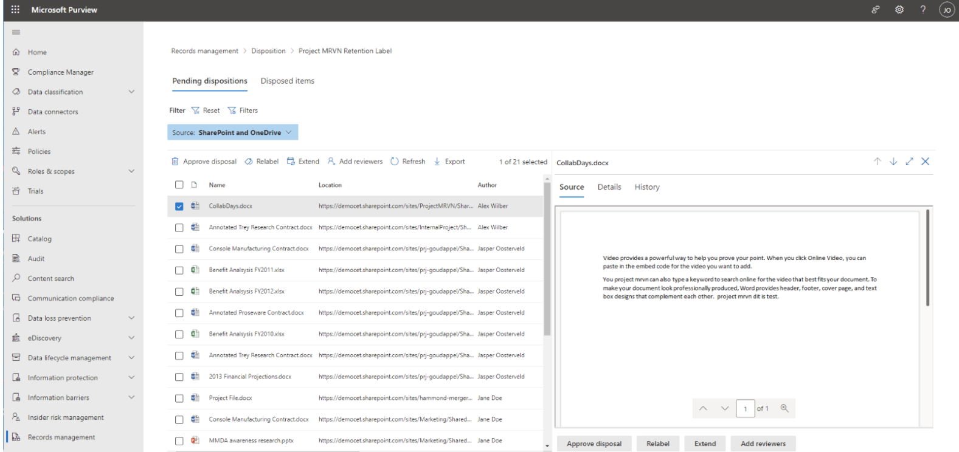Open the app launcher waffle icon
The height and width of the screenshot is (452, 959).
(15, 10)
